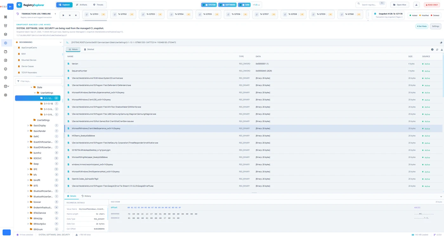Open the History tab

click(86, 196)
